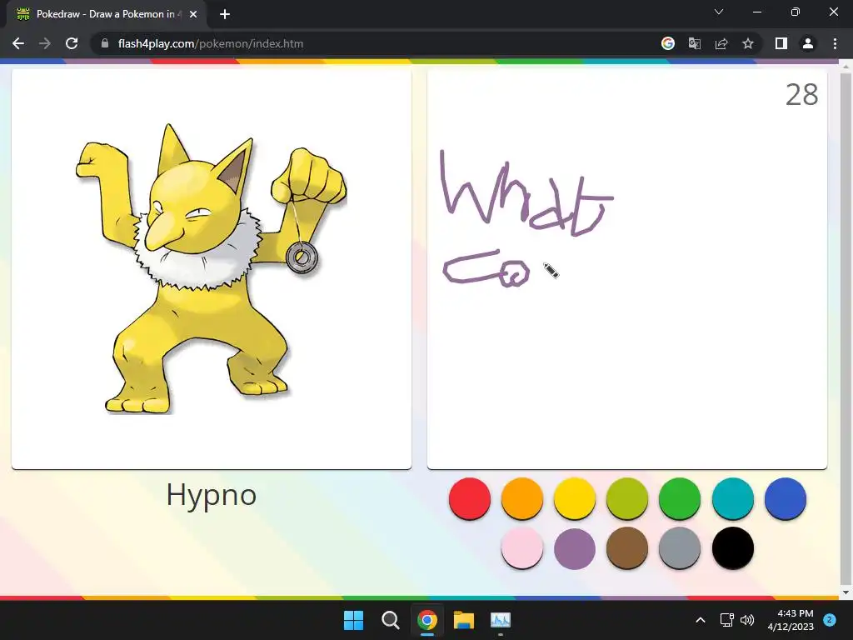
Task: Pick the olive green color swatch
Action: point(627,498)
